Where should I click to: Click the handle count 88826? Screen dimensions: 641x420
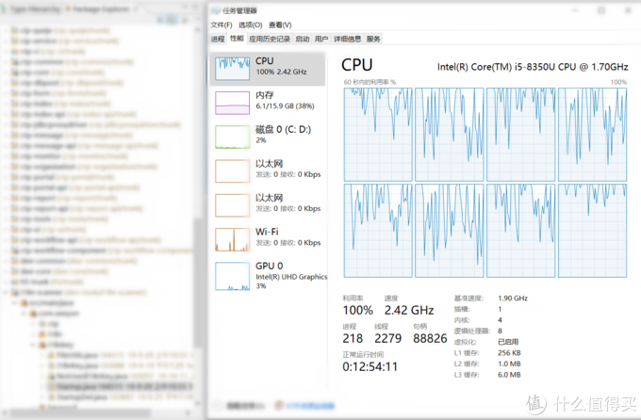tap(430, 338)
